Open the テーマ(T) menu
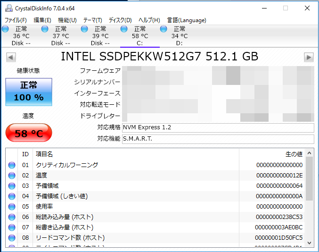 (92, 20)
